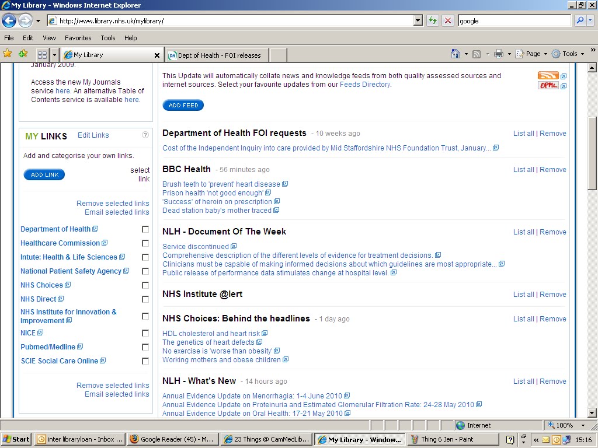Expand the Home button dropdown arrow
This screenshot has width=598, height=448.
tap(466, 54)
